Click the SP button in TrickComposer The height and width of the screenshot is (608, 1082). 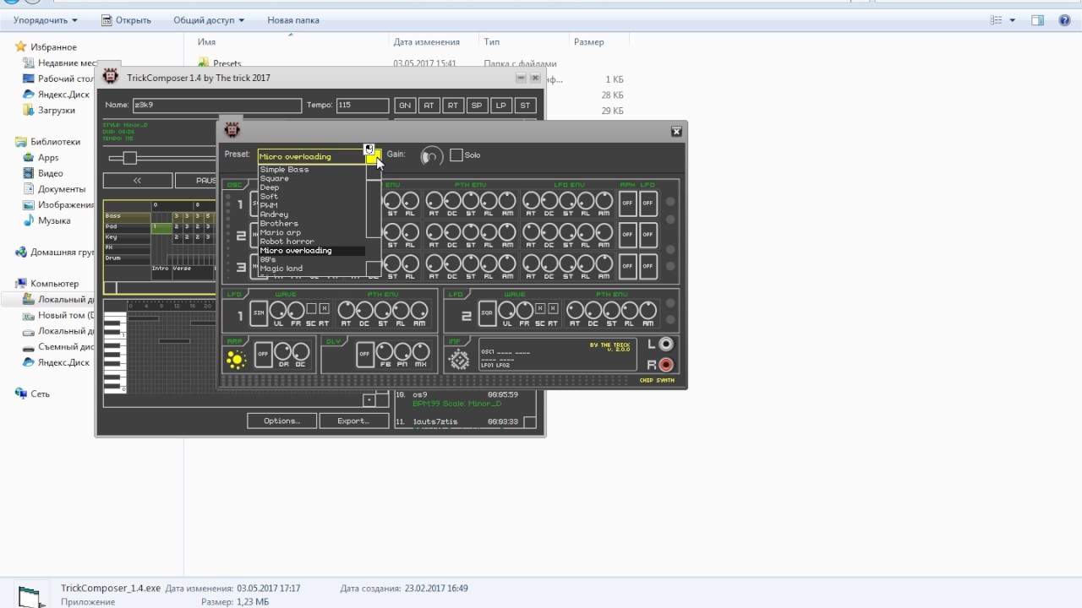[x=477, y=106]
